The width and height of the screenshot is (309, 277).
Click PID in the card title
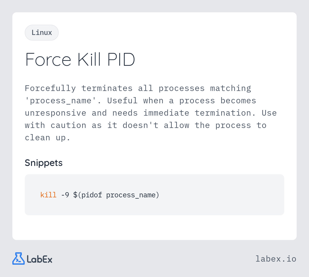click(121, 60)
